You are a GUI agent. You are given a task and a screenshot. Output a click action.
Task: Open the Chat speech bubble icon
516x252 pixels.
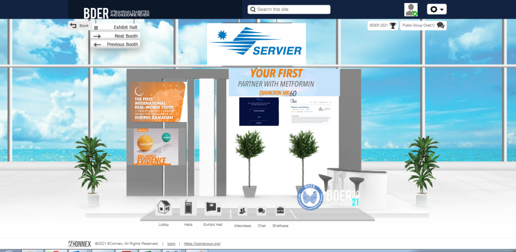pos(261,212)
